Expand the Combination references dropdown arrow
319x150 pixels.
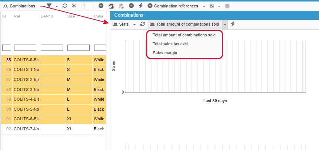click(204, 6)
